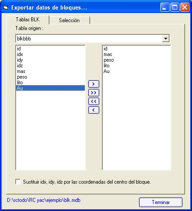Select the Tablas BLK tab
This screenshot has width=192, height=211.
[28, 20]
